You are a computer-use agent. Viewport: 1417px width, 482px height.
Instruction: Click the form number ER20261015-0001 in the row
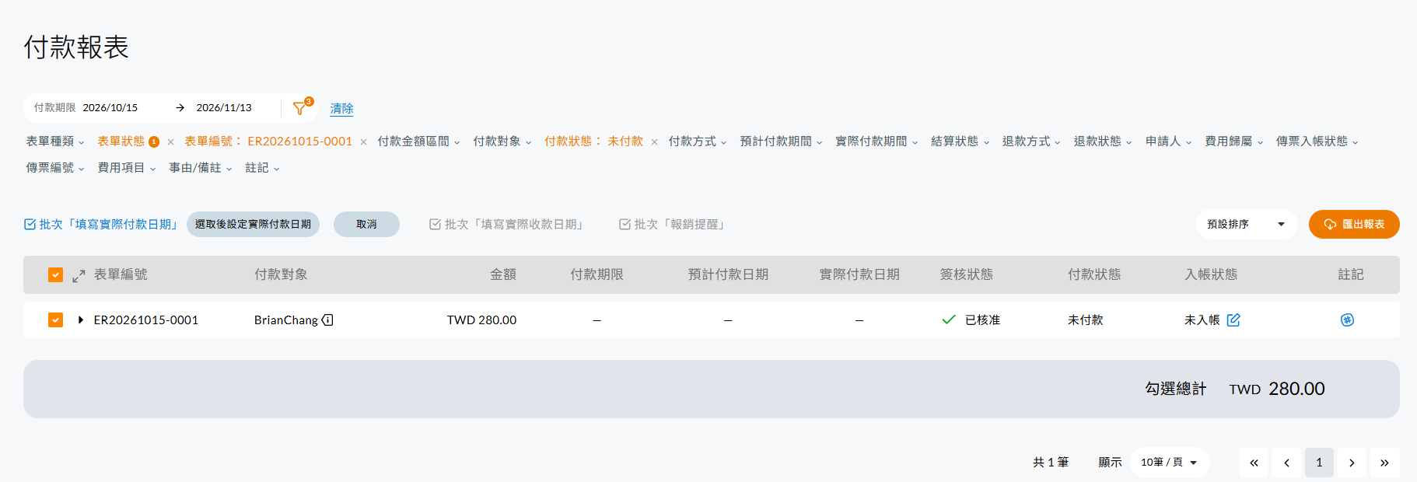tap(146, 320)
